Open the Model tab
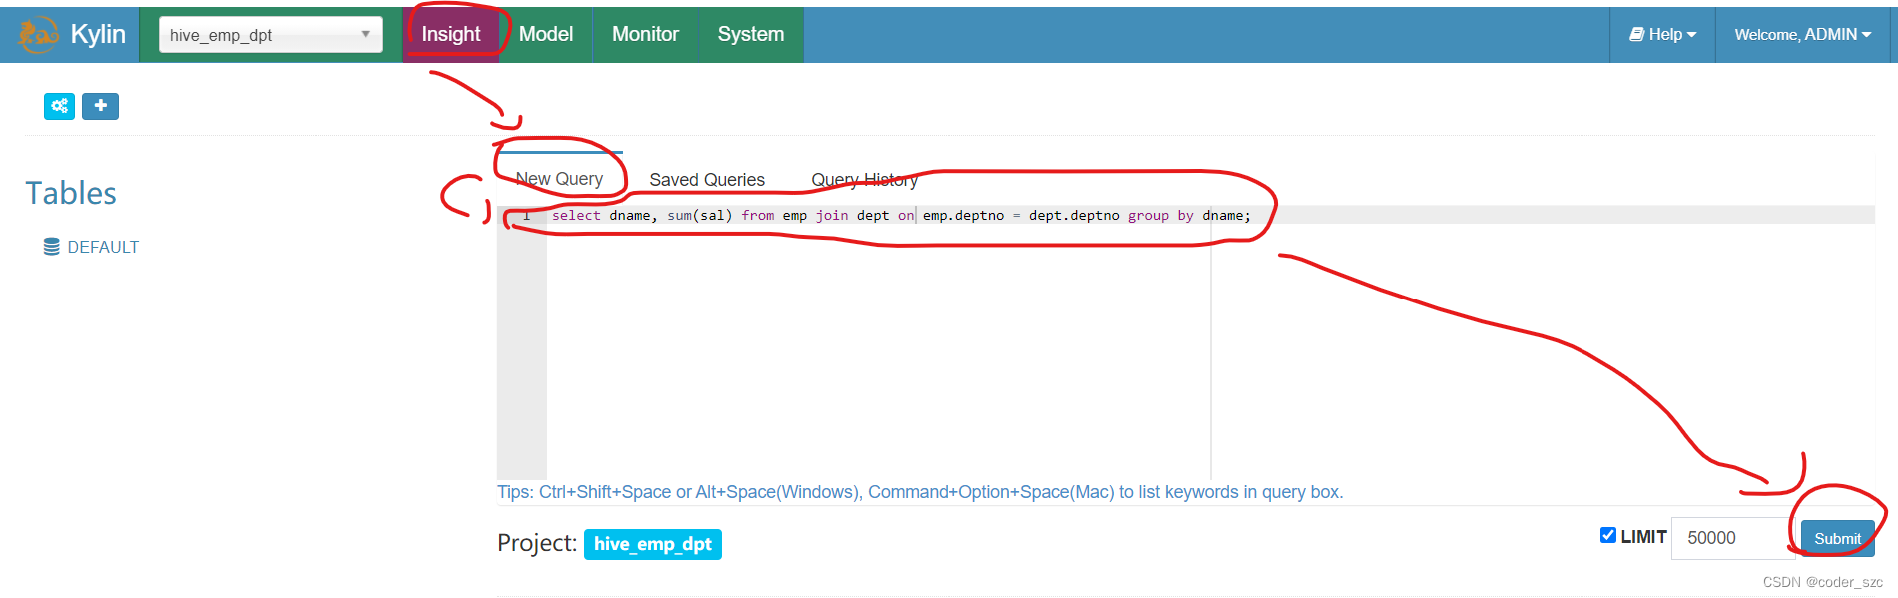Screen dimensions: 1898x598 [546, 34]
